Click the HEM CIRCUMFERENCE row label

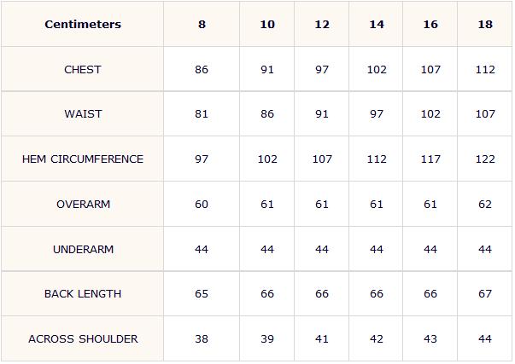83,159
